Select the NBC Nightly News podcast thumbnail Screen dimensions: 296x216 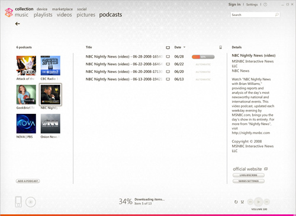click(50, 94)
